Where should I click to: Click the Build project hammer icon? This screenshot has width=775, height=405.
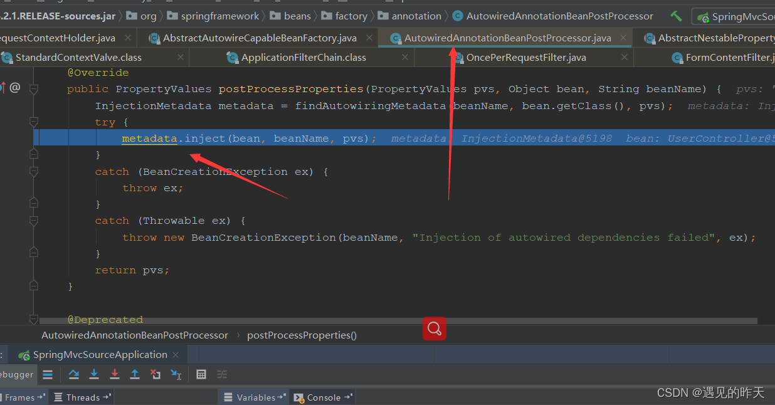pos(676,16)
